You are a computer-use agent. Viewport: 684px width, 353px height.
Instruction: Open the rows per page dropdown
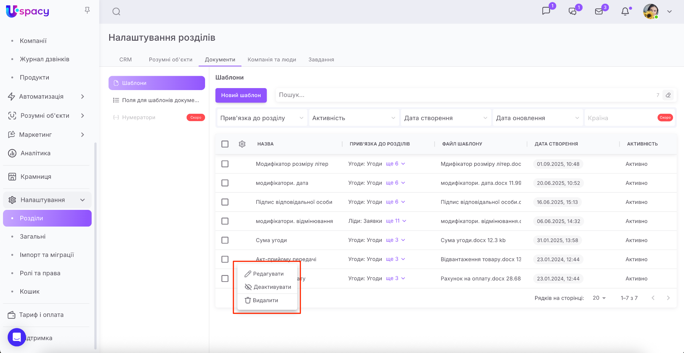click(599, 298)
